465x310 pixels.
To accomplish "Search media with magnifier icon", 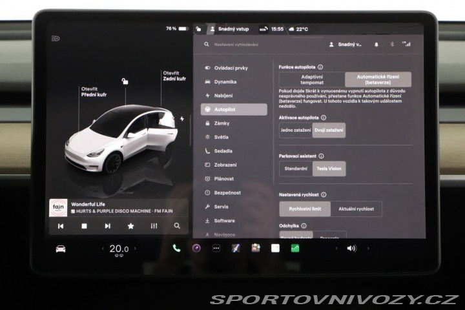I will tap(177, 226).
